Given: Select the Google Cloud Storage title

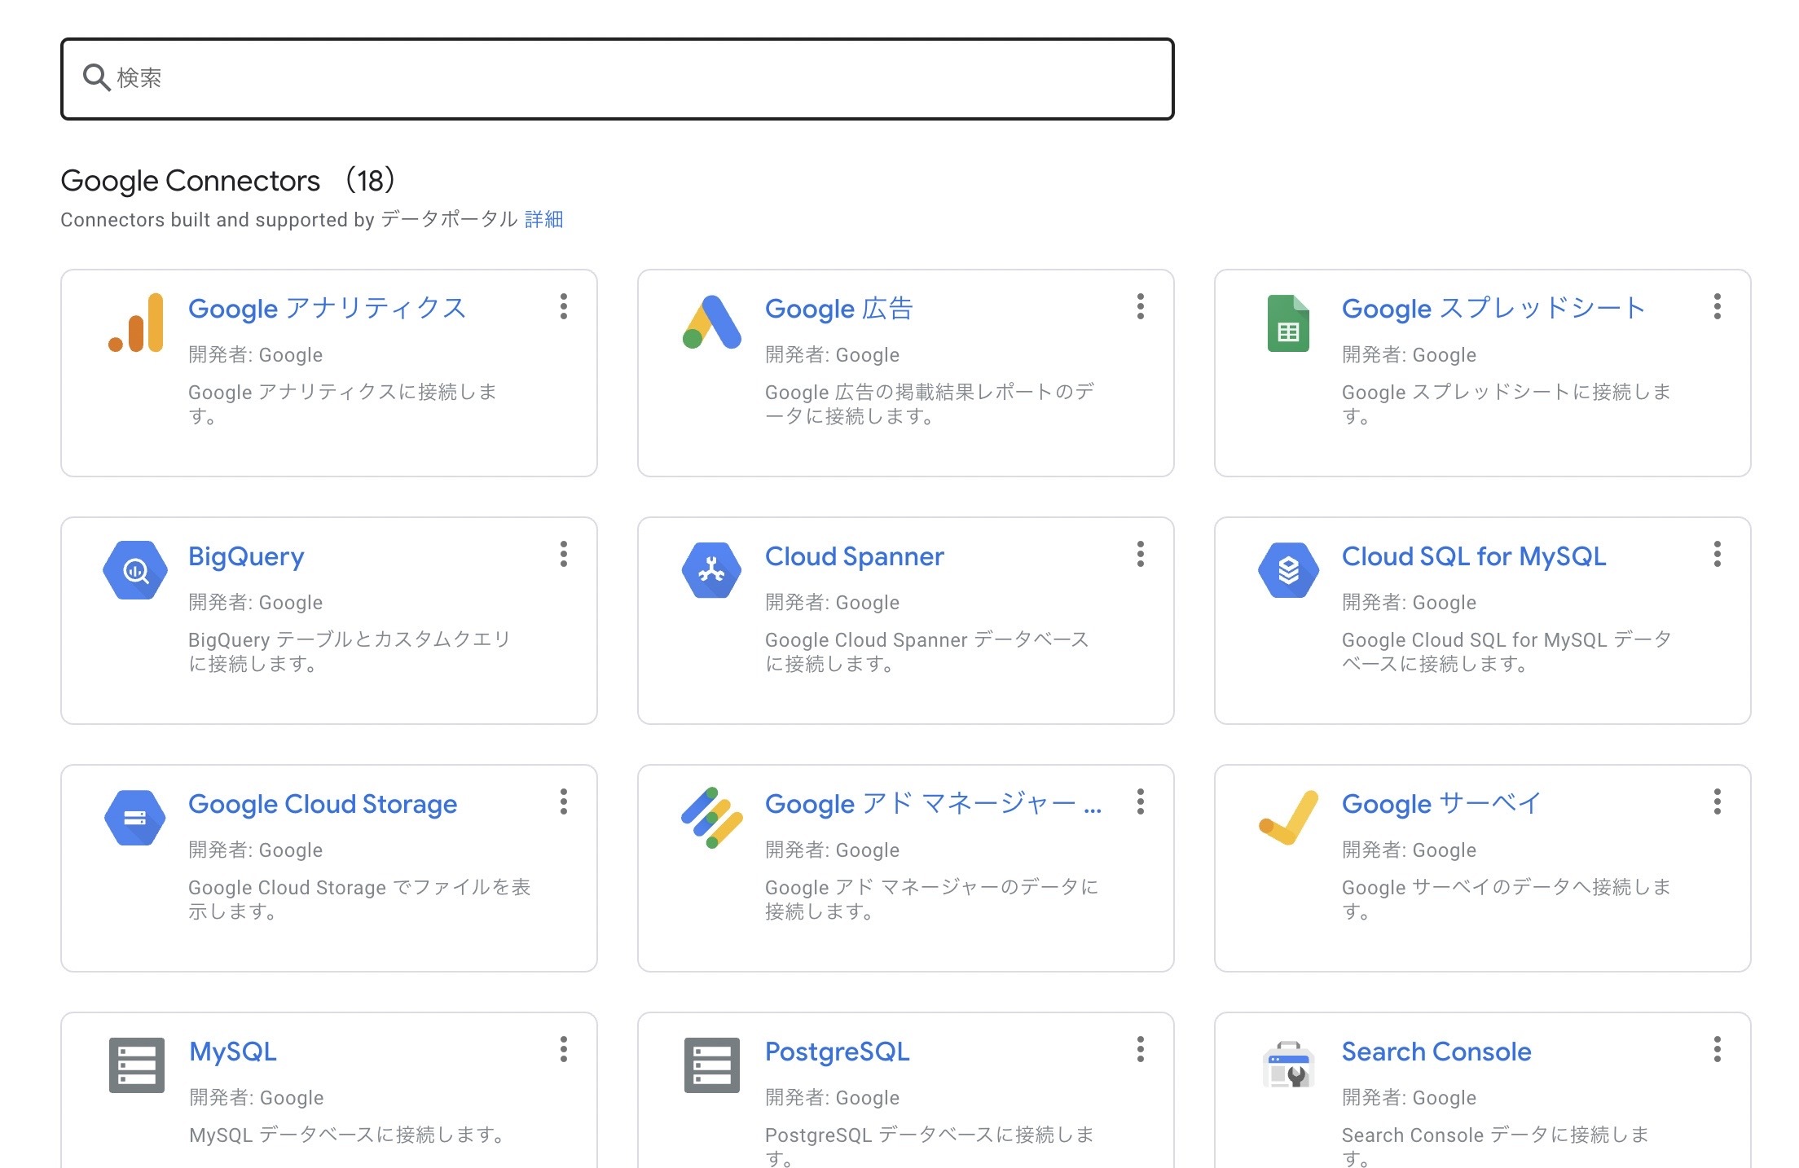Looking at the screenshot, I should [x=323, y=804].
